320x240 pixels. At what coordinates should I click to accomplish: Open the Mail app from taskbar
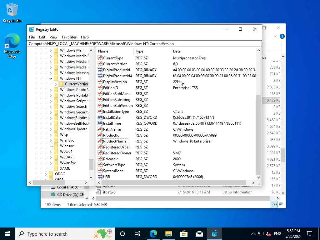(x=199, y=234)
